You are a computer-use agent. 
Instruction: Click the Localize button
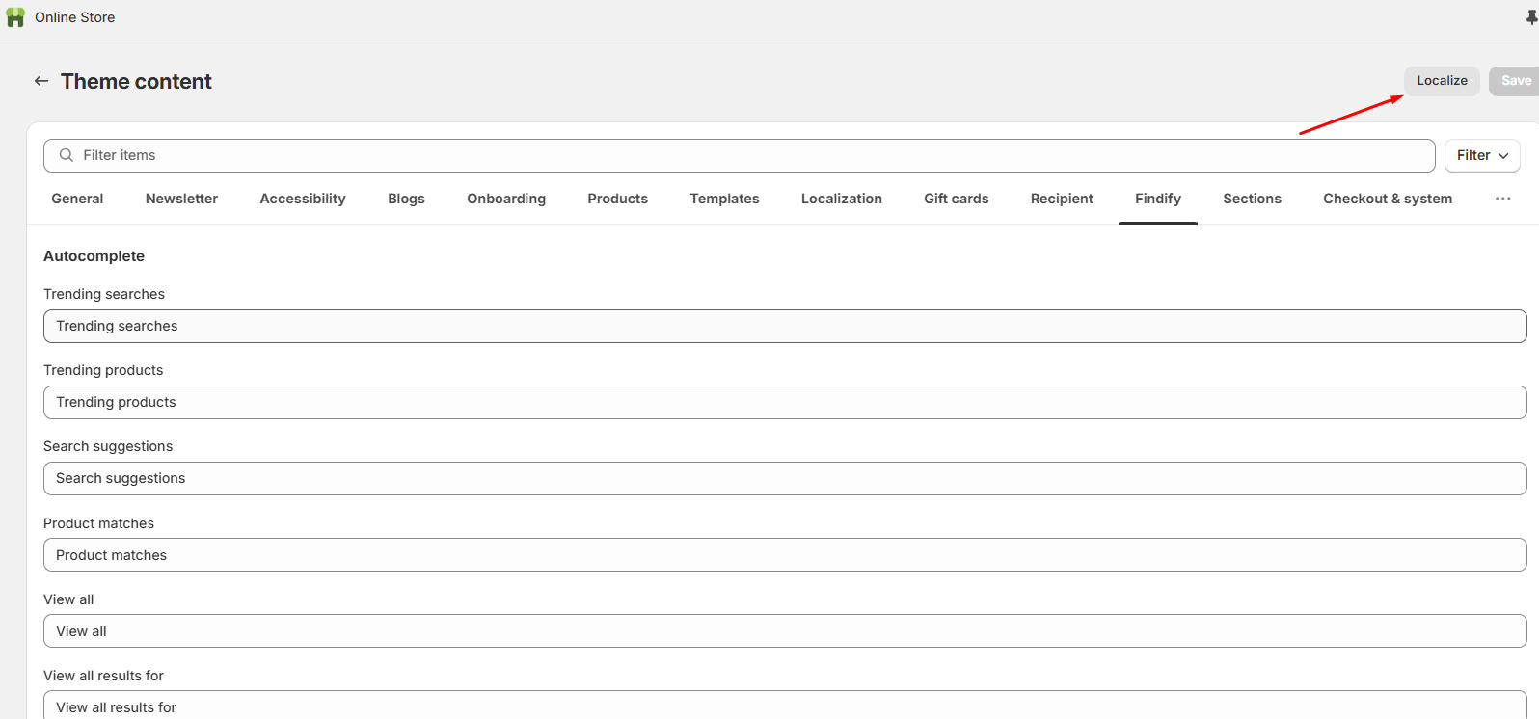(x=1442, y=81)
